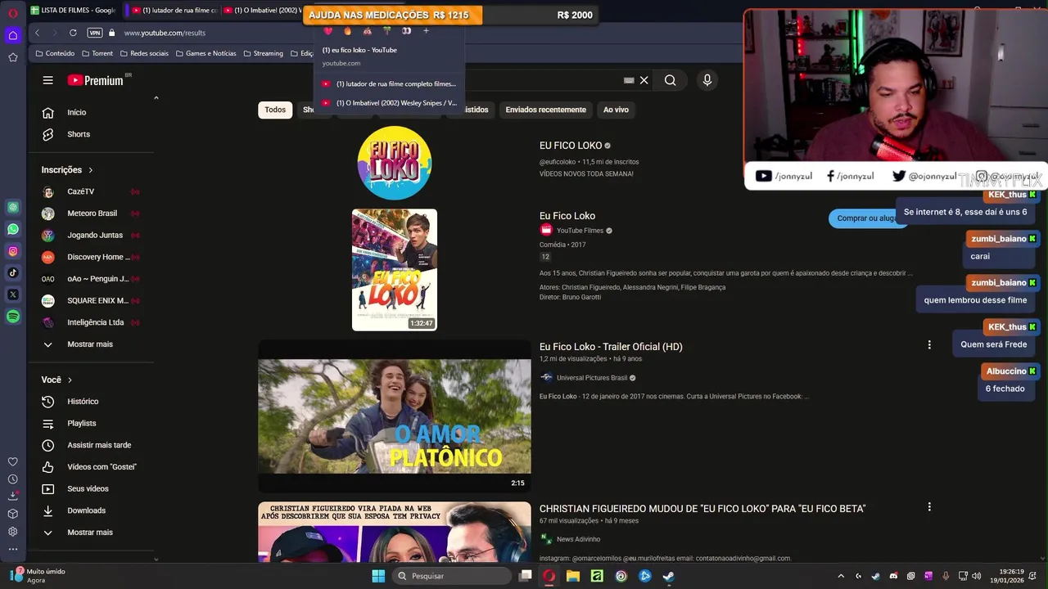Image resolution: width=1048 pixels, height=589 pixels.
Task: Open the Conteúdo bookmarks folder
Action: click(x=55, y=53)
